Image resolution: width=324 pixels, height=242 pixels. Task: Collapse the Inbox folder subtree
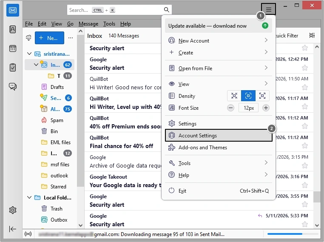tap(36, 65)
